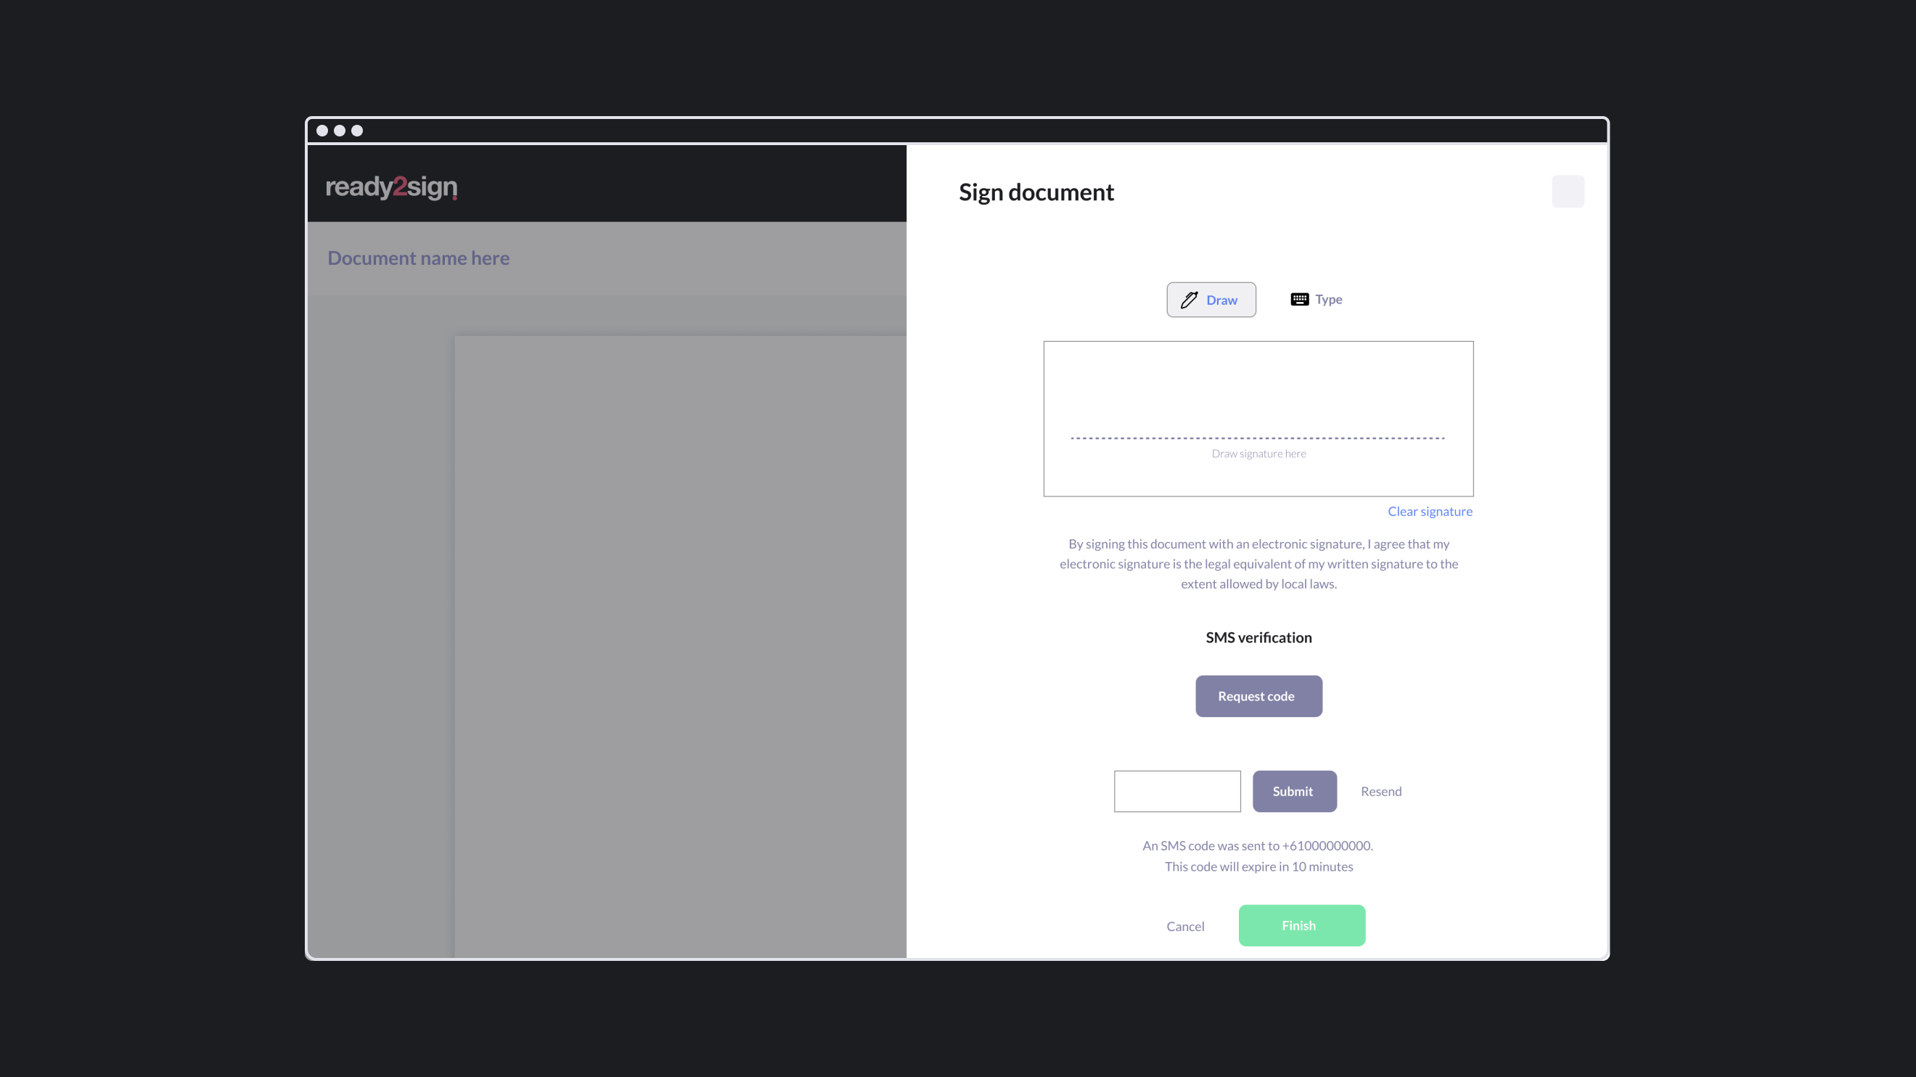Click the 'SMS verification' heading
The height and width of the screenshot is (1077, 1916).
[1258, 637]
